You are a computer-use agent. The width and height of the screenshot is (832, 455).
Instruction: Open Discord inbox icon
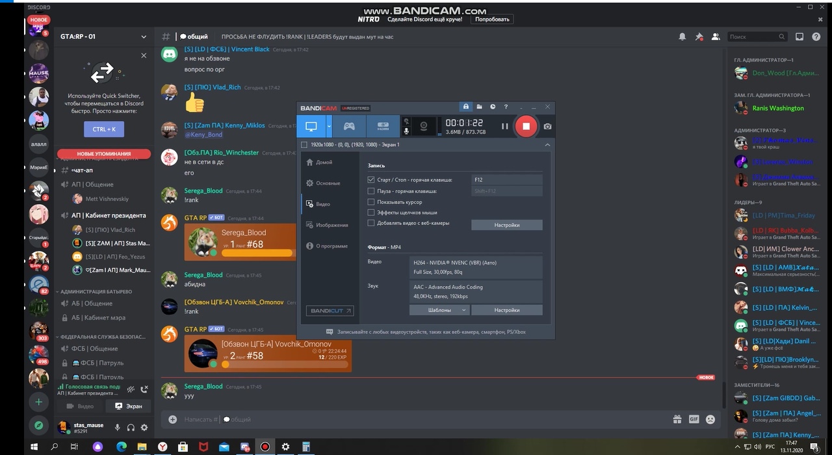tap(799, 37)
